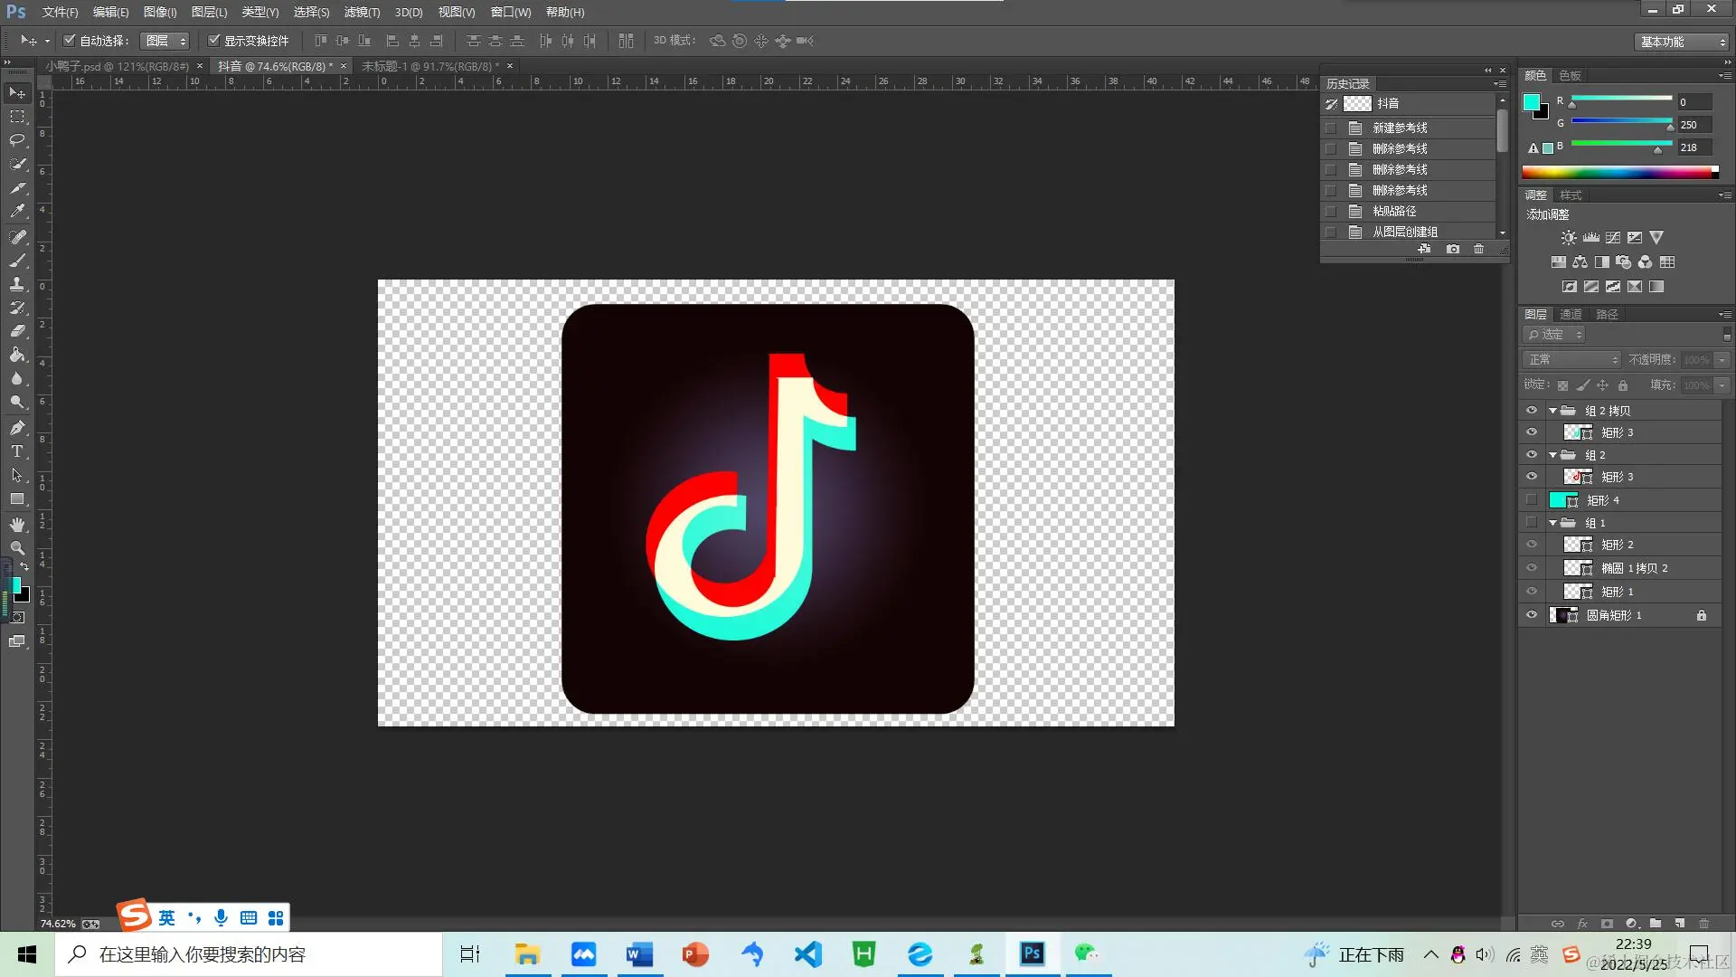Screen dimensions: 1736x977
Task: Collapse the 组 2 拷贝 group
Action: tap(1552, 411)
